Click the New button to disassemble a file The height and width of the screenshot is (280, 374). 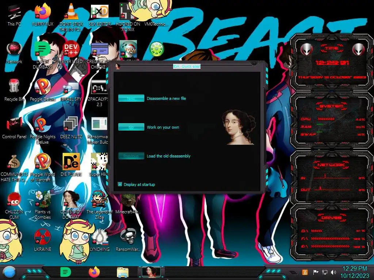(131, 98)
